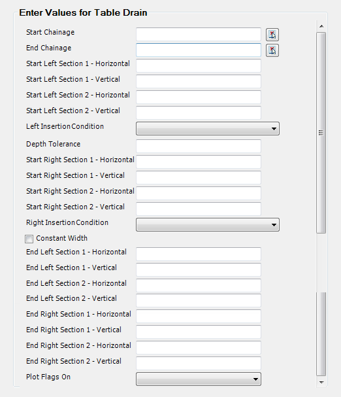This screenshot has height=397, width=341.
Task: Focus End Left Section 1 - Horizontal field
Action: pos(199,254)
